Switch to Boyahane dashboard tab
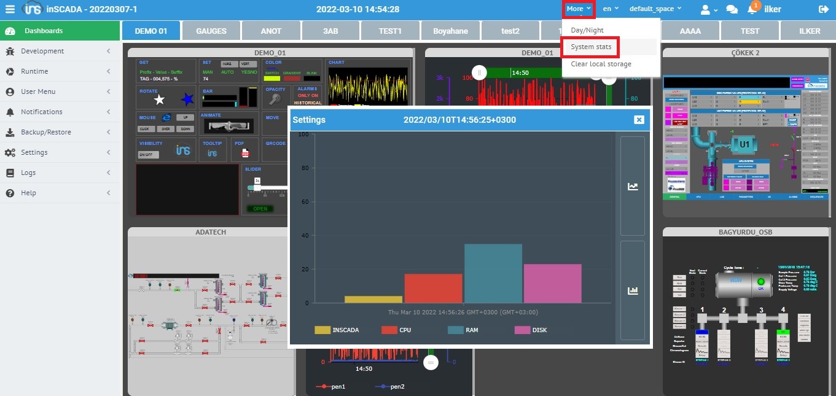Screen dimensions: 836x396 (450, 31)
